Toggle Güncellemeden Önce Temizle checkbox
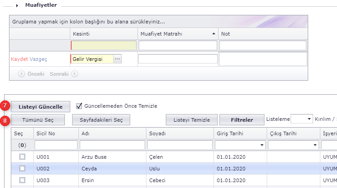The width and height of the screenshot is (337, 188). pyautogui.click(x=79, y=106)
